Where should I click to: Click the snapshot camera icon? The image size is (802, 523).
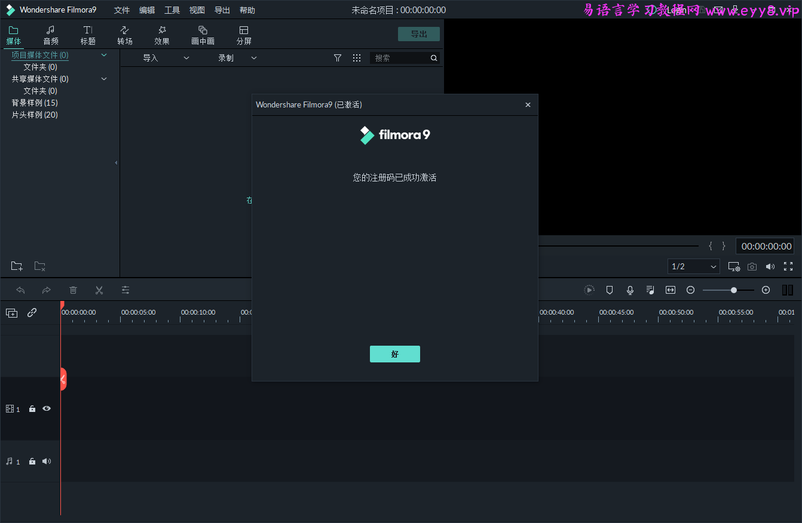[x=752, y=267]
